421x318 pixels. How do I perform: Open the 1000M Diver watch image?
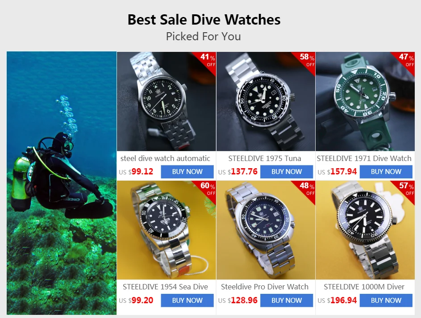coord(365,230)
